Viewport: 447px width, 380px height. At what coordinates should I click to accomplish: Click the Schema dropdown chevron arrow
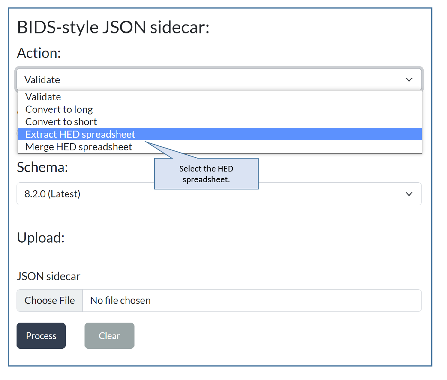click(x=409, y=194)
